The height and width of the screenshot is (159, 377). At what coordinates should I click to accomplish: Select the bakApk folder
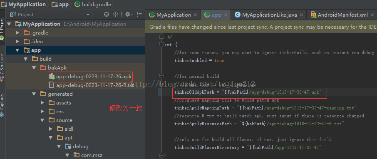pyautogui.click(x=57, y=67)
